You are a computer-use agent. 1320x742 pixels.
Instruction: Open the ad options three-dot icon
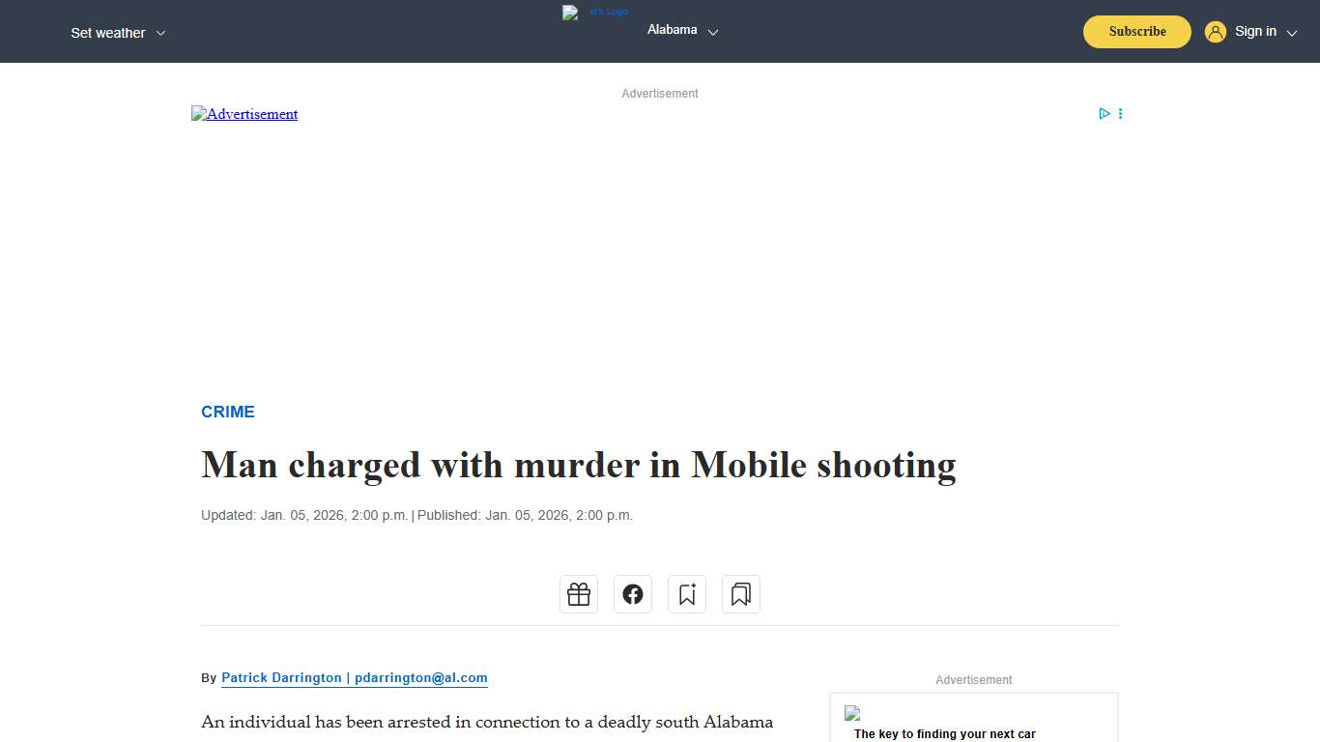click(1120, 113)
